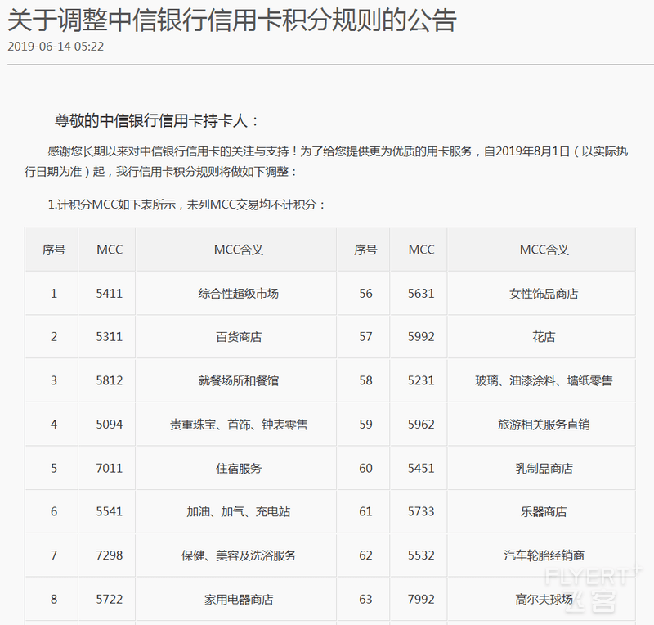
Task: Click cell 乐器商店
Action: tap(544, 511)
